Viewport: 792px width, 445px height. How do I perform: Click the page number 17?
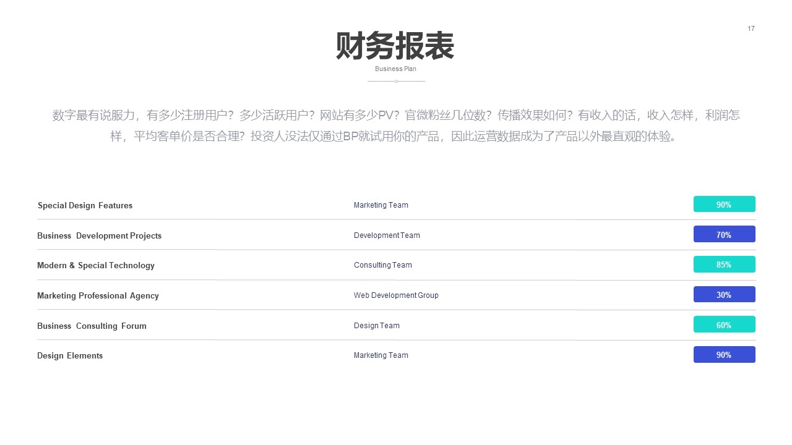coord(751,28)
